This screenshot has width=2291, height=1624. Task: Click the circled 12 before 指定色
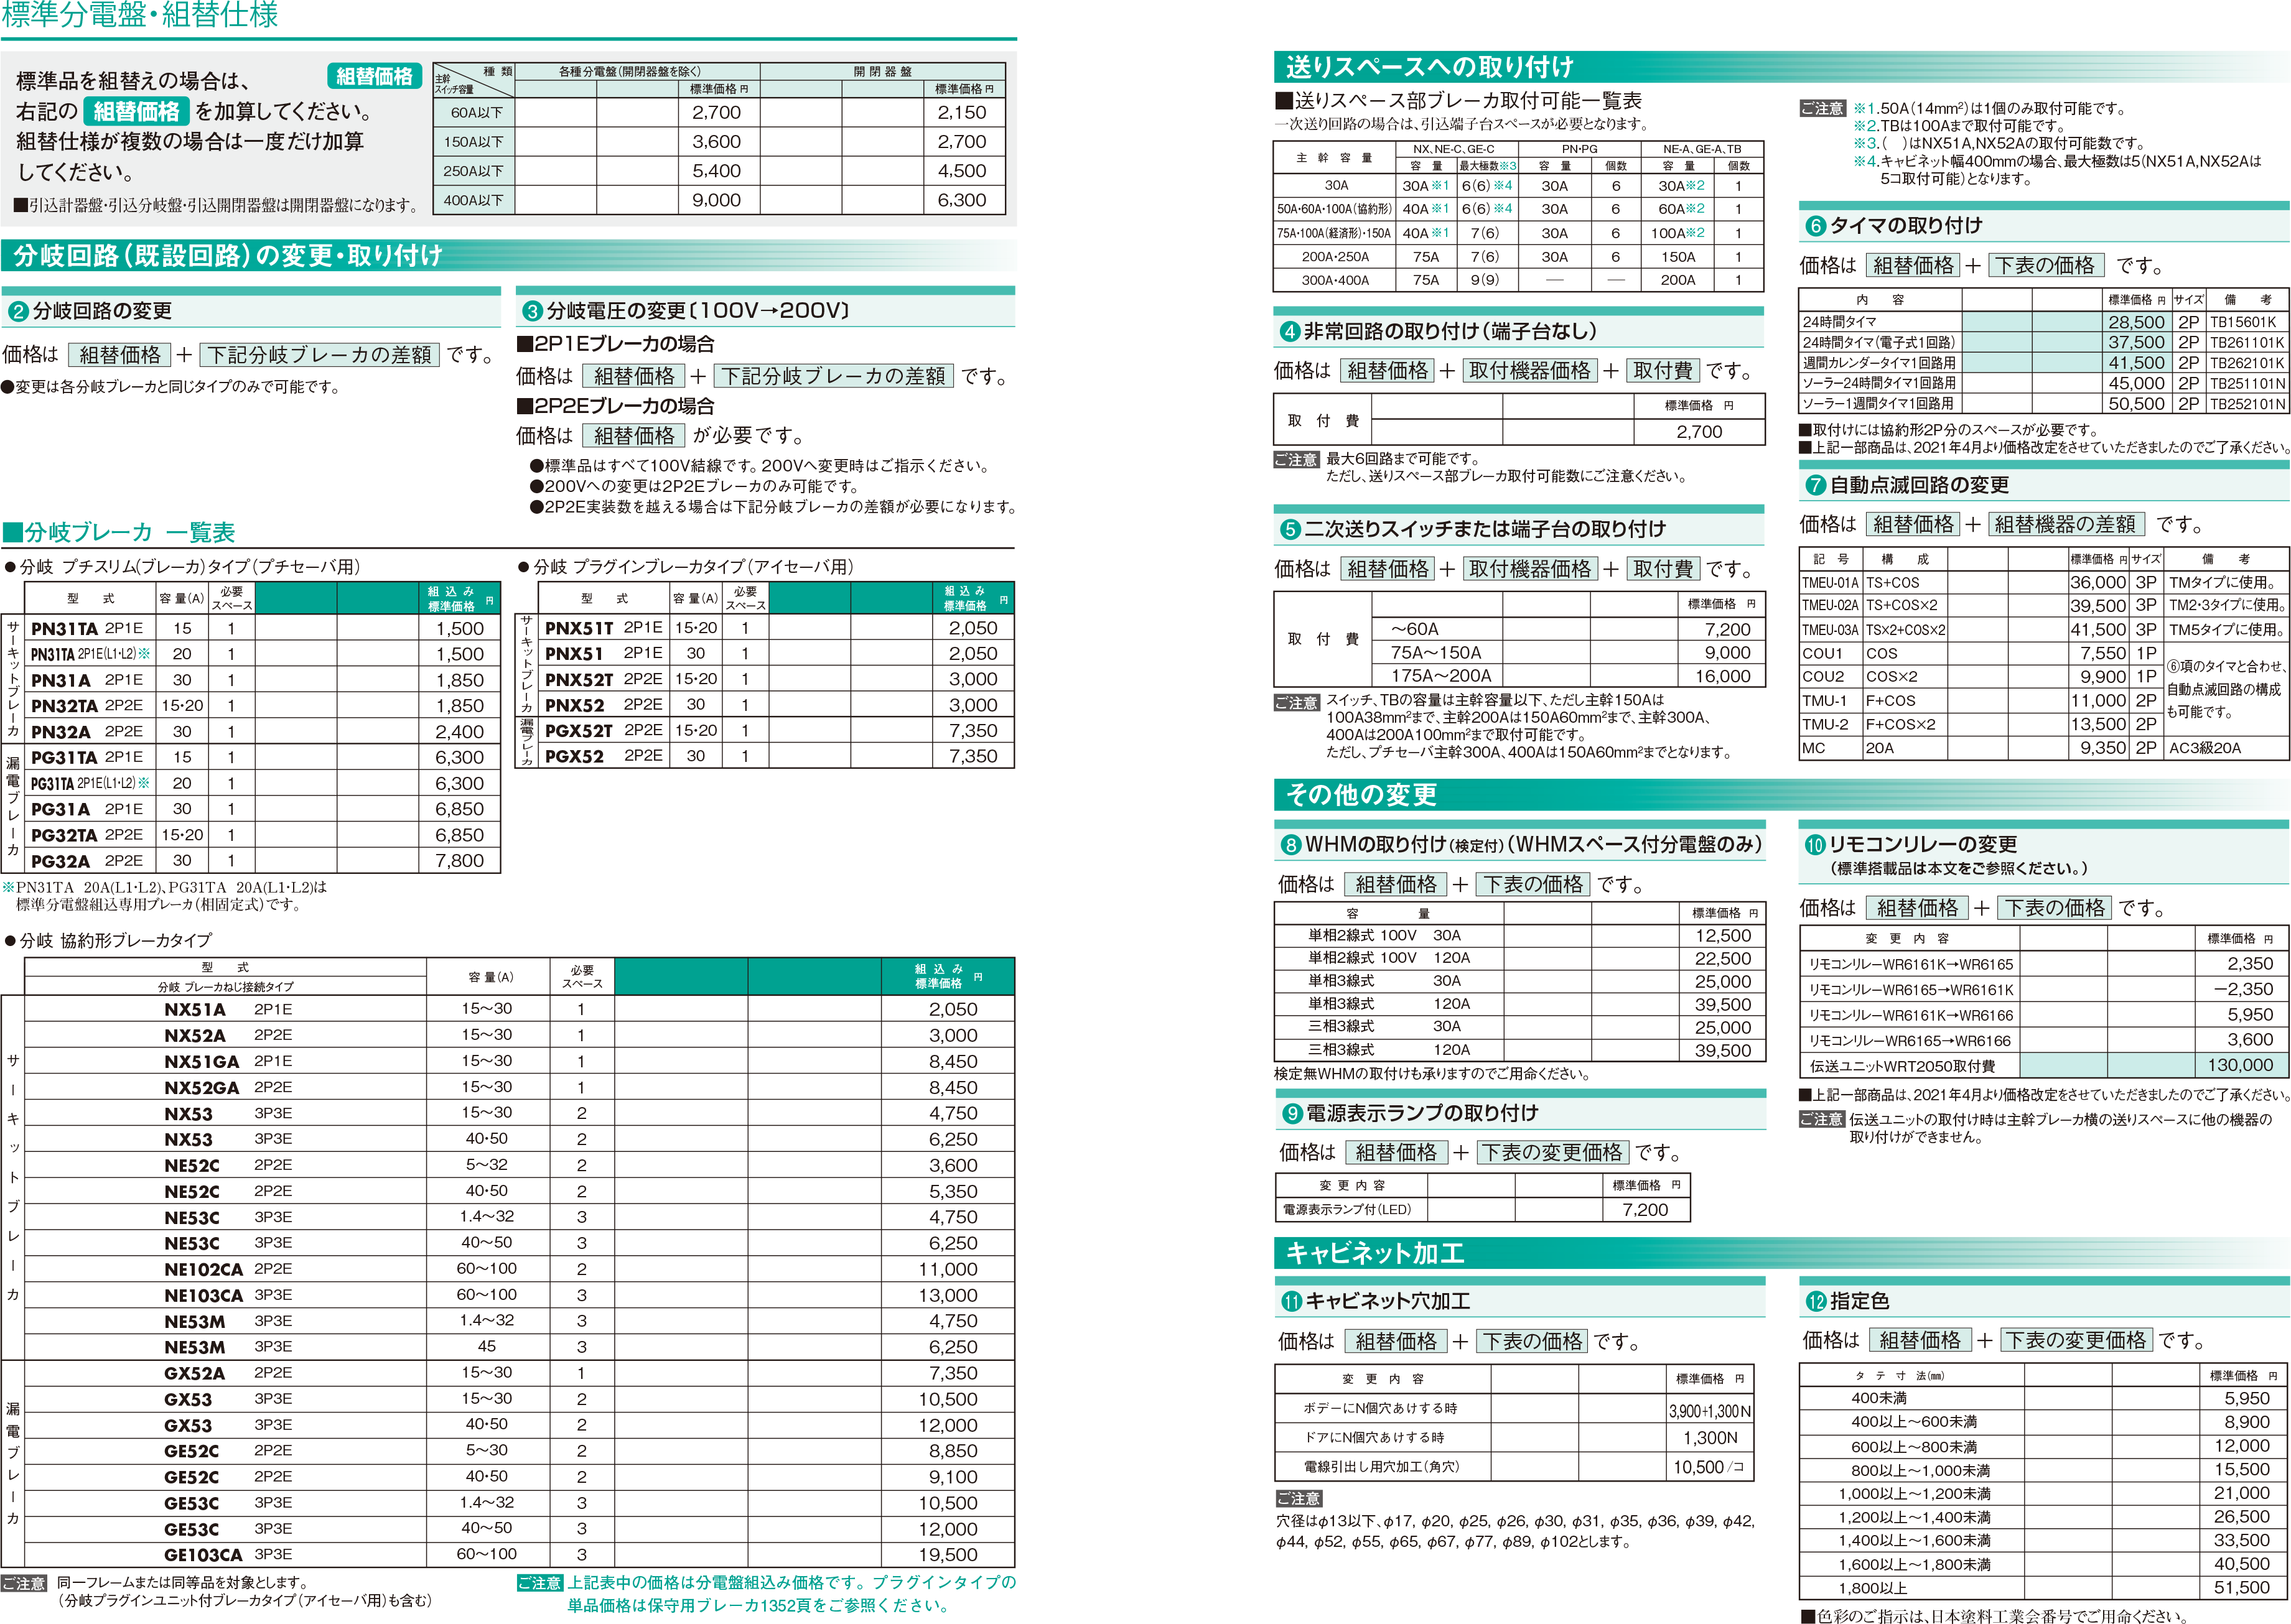pos(1816,1302)
